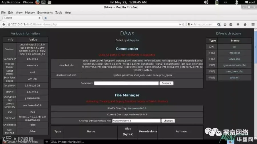257x144 pixels.
Task: Click the Actions column header
Action: (x=181, y=131)
